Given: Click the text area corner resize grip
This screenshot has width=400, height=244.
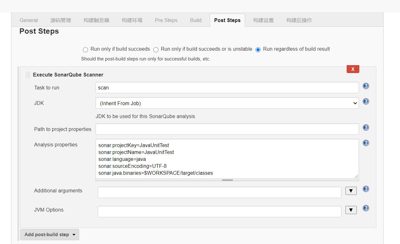Looking at the screenshot, I should click(x=357, y=177).
